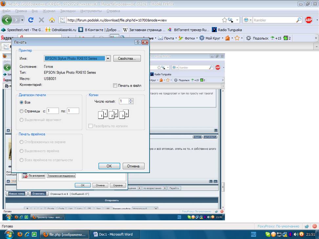This screenshot has height=239, width=319.
Task: Go to the Home page
Action: [52, 20]
